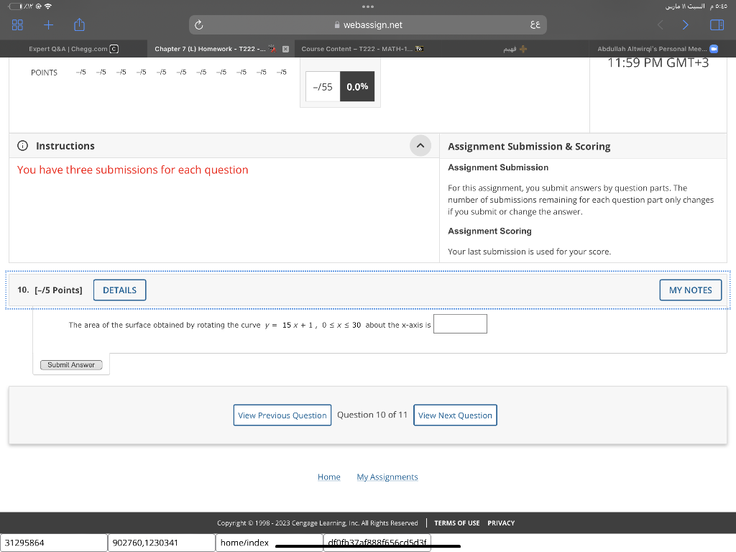Tap the Share icon in the browser toolbar

point(79,24)
